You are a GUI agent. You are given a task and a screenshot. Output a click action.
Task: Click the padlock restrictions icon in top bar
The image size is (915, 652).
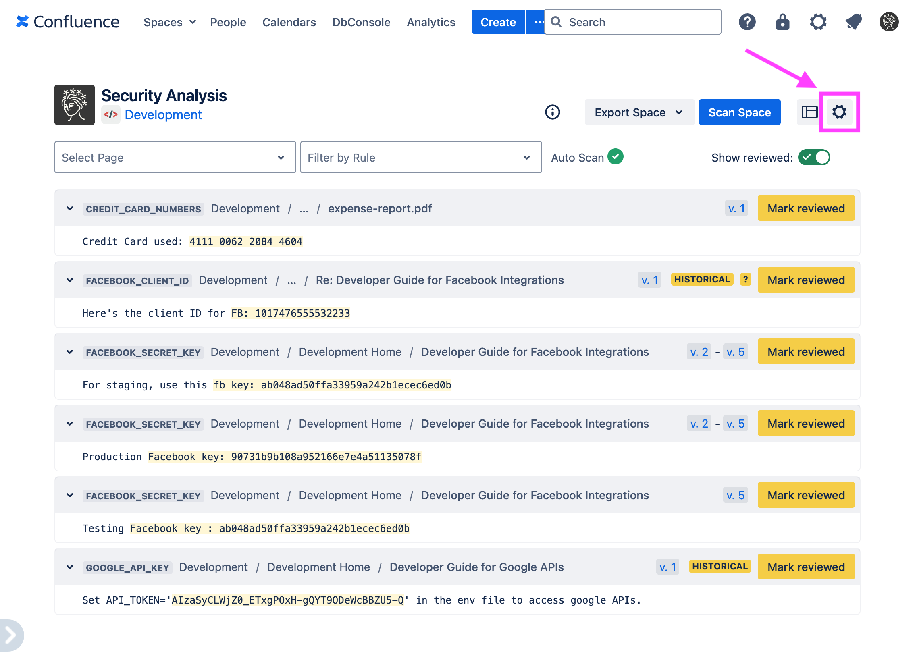click(x=782, y=22)
